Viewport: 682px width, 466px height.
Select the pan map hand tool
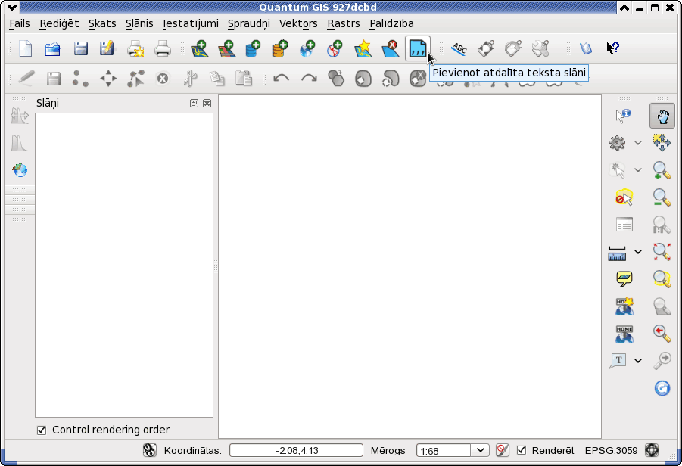click(662, 116)
